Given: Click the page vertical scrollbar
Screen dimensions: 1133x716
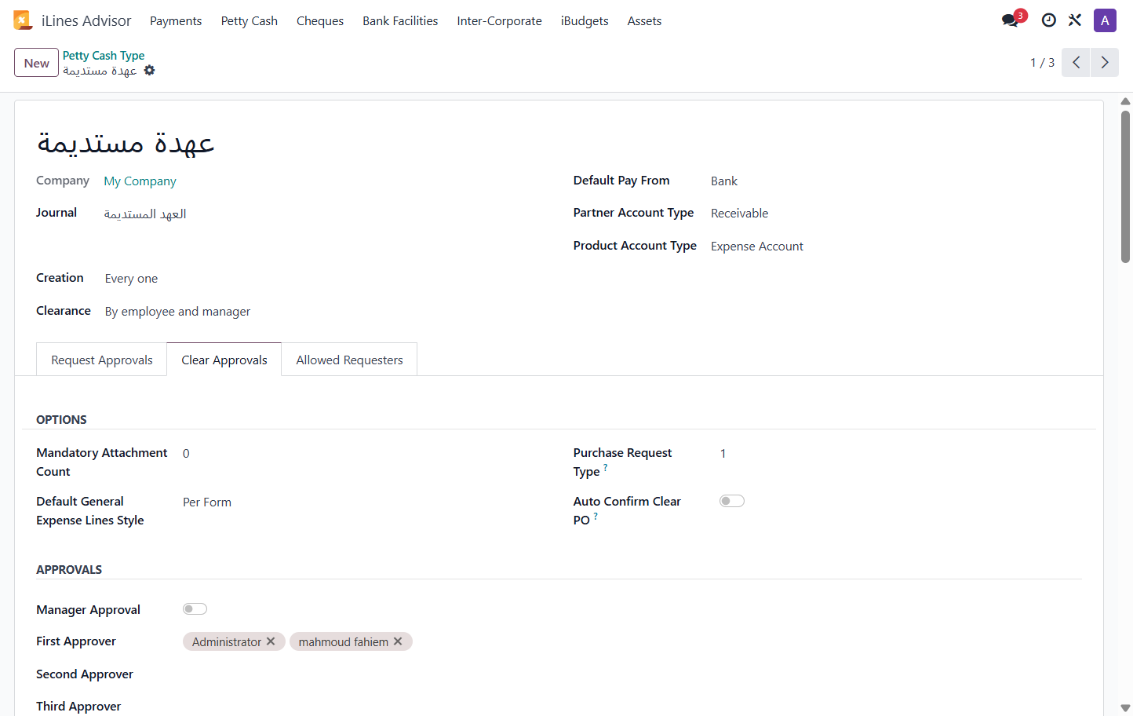Looking at the screenshot, I should tap(1125, 187).
